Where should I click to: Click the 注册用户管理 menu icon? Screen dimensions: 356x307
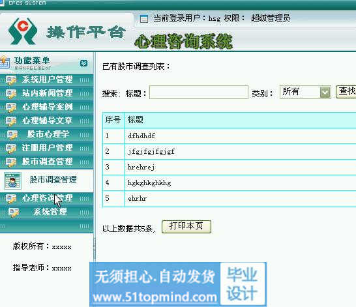point(11,149)
